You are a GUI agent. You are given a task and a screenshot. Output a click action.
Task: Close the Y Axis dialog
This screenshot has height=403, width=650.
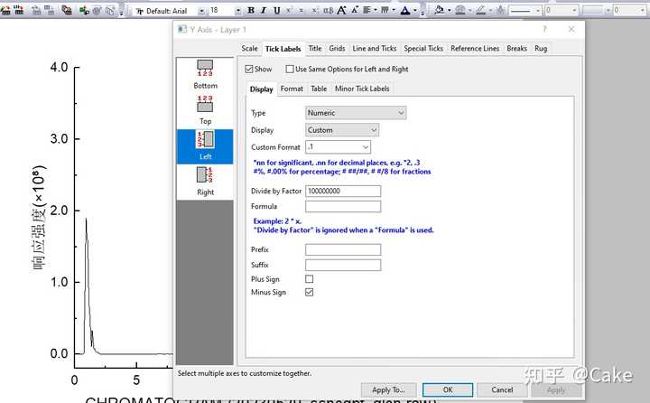coord(571,29)
